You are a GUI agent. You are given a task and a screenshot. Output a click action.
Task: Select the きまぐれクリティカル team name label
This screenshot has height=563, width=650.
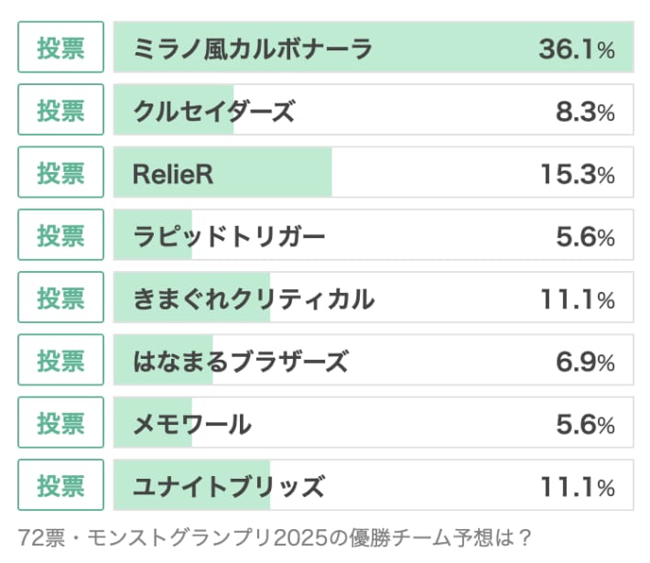253,298
